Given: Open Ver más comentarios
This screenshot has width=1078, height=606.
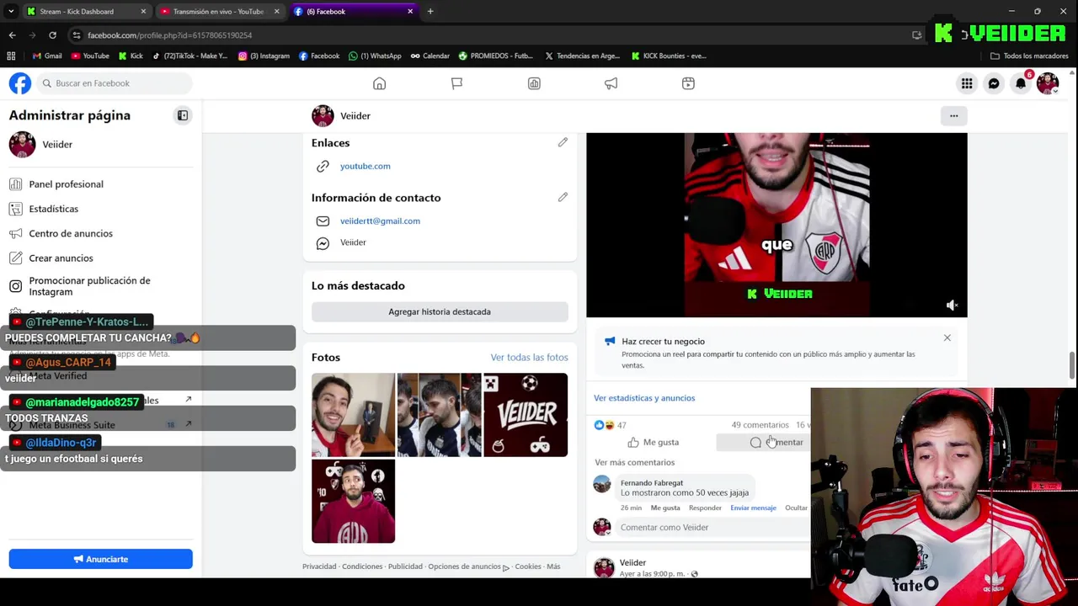Looking at the screenshot, I should click(634, 462).
